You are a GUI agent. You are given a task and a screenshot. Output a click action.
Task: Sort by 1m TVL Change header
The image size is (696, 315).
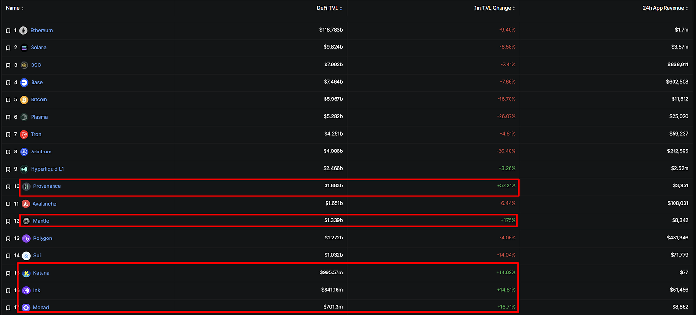tap(494, 8)
